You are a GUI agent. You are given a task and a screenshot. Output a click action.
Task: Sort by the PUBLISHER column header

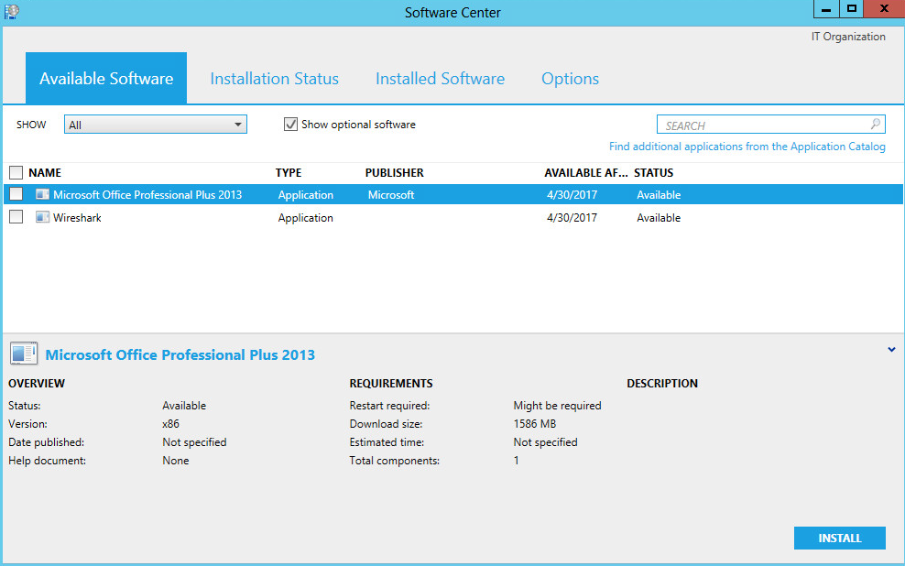[x=394, y=172]
